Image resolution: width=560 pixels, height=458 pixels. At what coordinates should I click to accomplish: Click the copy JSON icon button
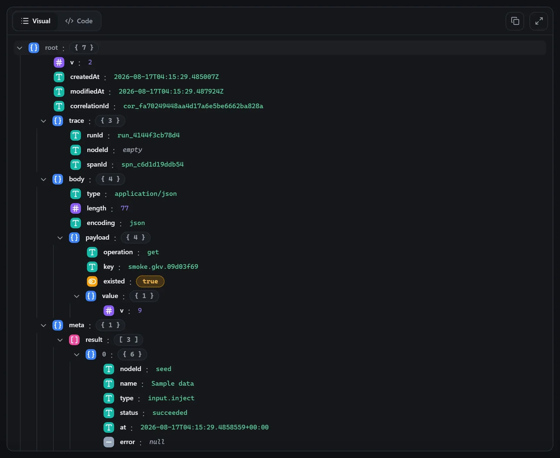(x=515, y=21)
